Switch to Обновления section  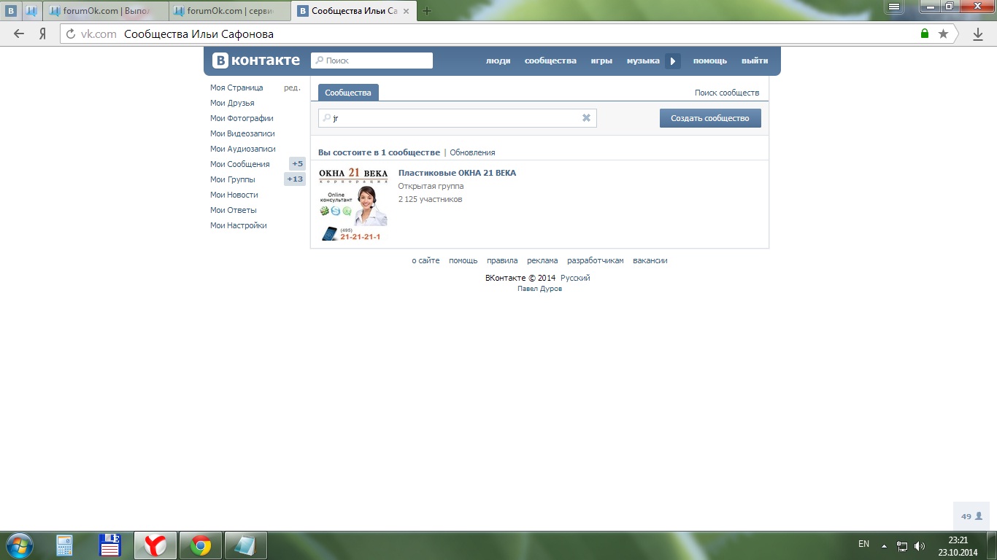(x=472, y=152)
